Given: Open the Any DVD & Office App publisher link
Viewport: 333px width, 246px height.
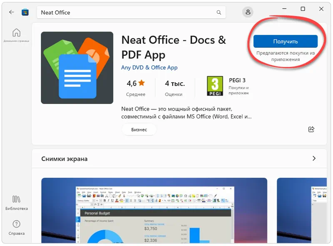Looking at the screenshot, I should point(149,67).
